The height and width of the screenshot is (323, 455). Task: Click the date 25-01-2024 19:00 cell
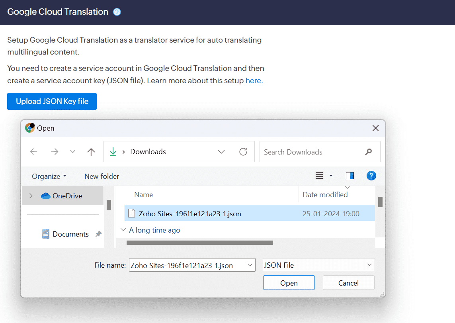point(331,213)
